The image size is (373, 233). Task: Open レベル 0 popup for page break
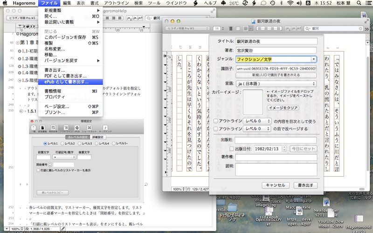[x=257, y=129]
